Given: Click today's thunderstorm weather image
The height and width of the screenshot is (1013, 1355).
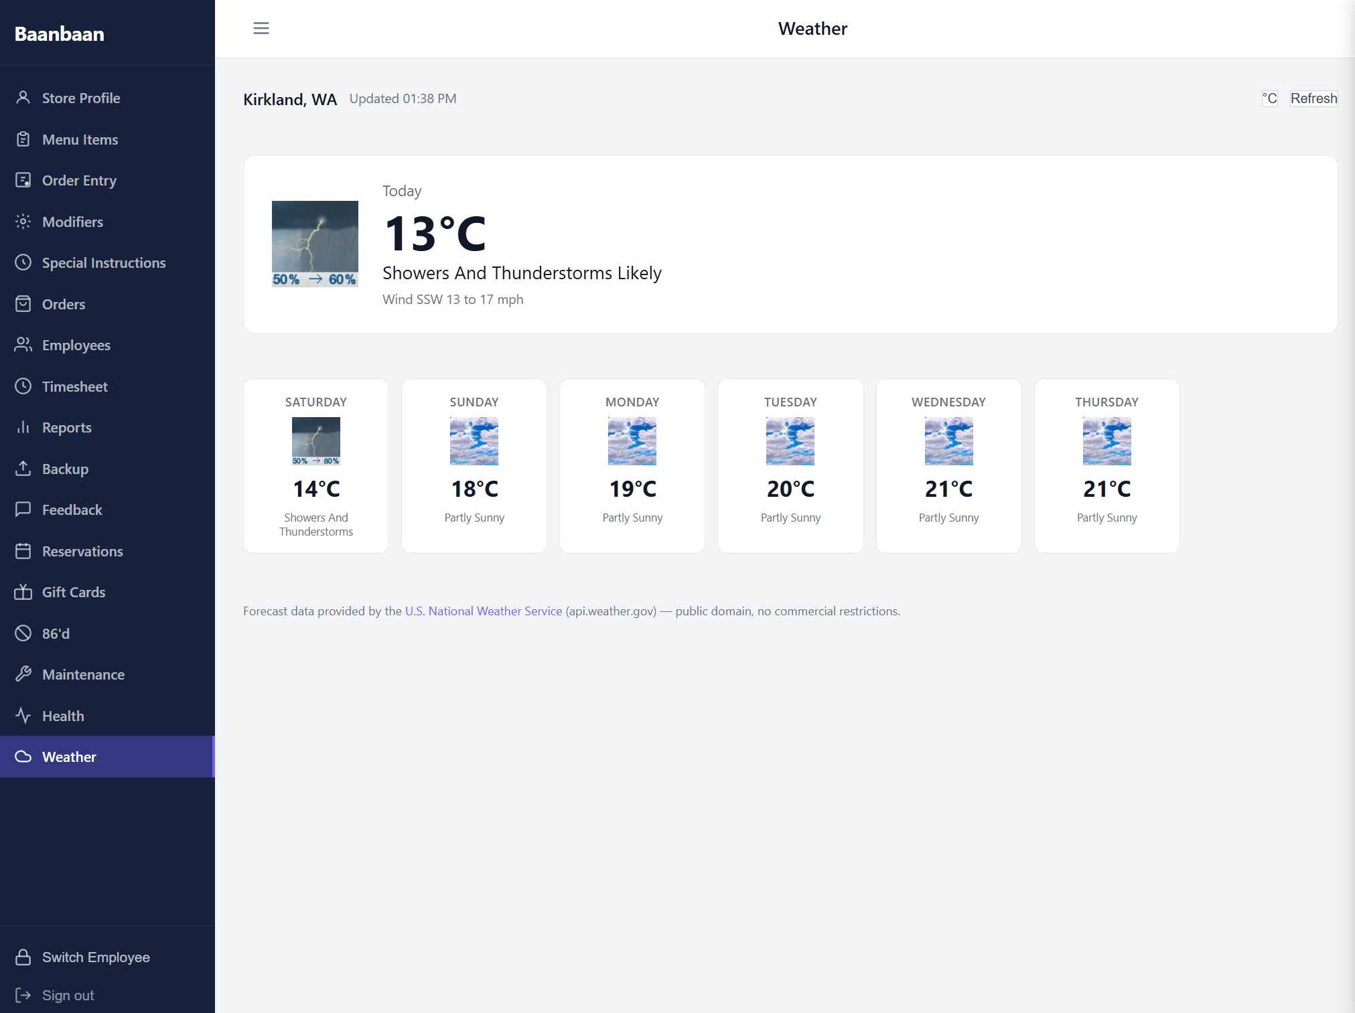Looking at the screenshot, I should pyautogui.click(x=315, y=244).
